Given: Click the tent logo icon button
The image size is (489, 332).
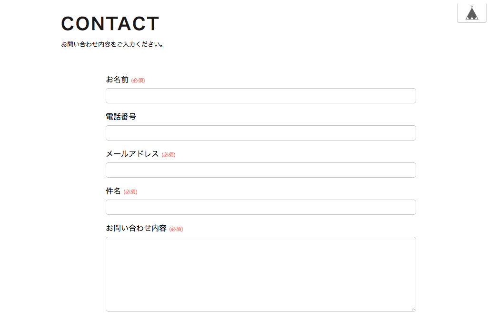Looking at the screenshot, I should pyautogui.click(x=471, y=13).
